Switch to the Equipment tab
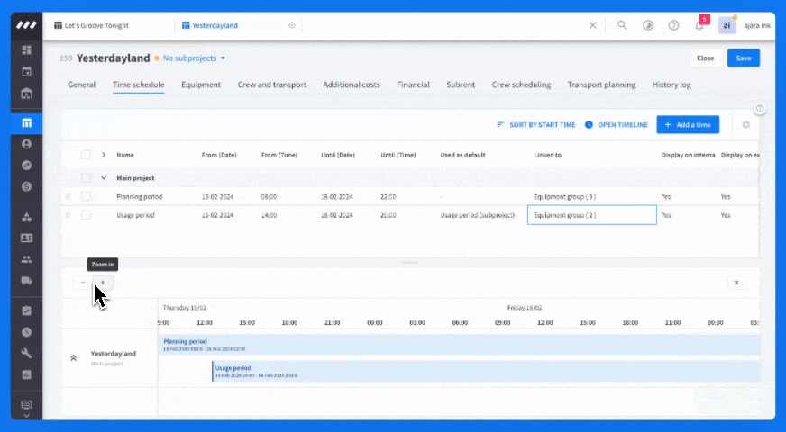Viewport: 786px width, 432px height. point(201,85)
